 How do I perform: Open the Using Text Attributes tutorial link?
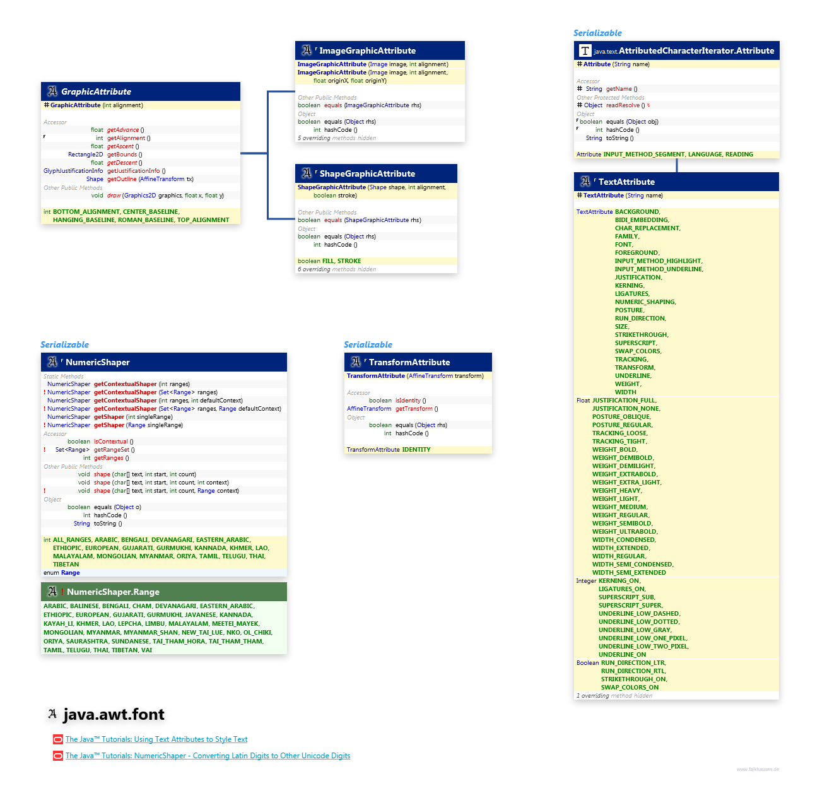[x=156, y=739]
